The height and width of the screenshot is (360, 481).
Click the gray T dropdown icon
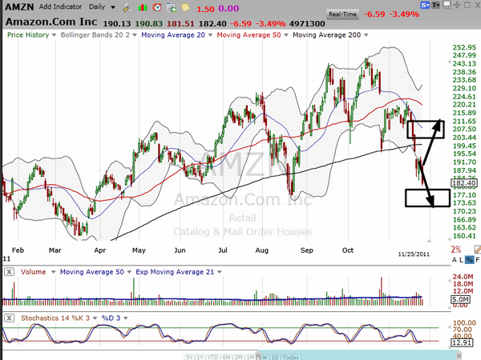(x=435, y=5)
